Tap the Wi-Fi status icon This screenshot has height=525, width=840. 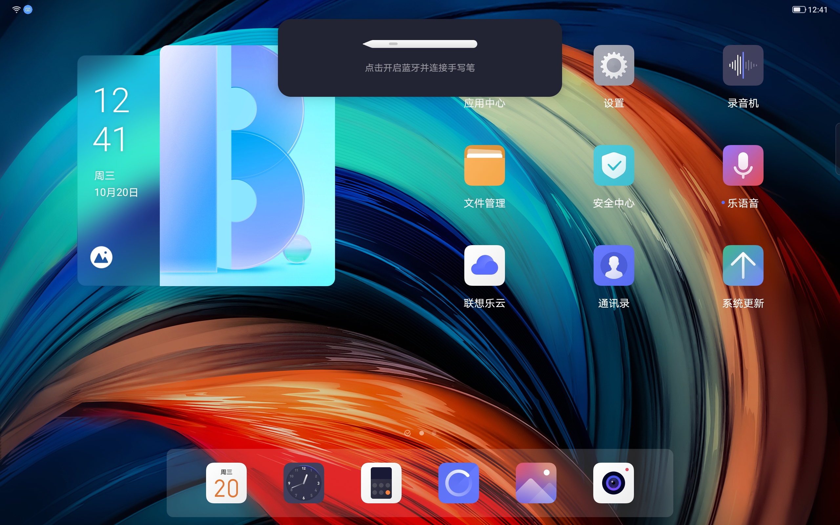coord(16,10)
